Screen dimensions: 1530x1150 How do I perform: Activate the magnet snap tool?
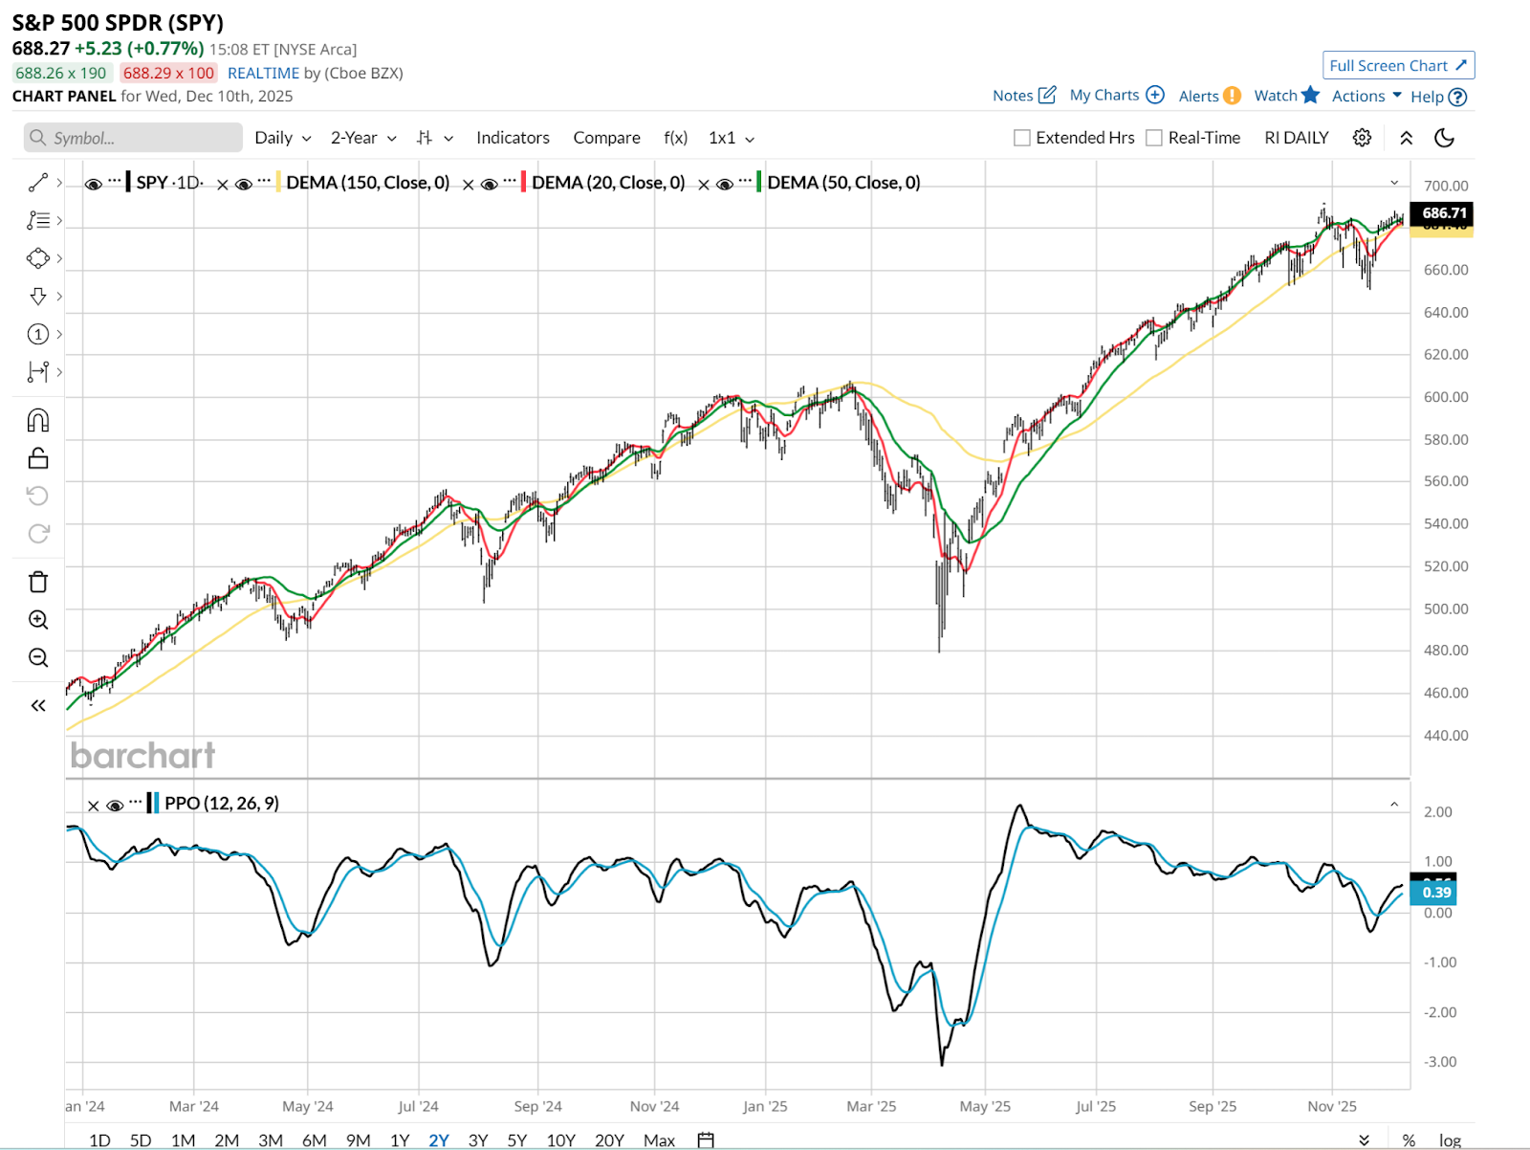(38, 421)
